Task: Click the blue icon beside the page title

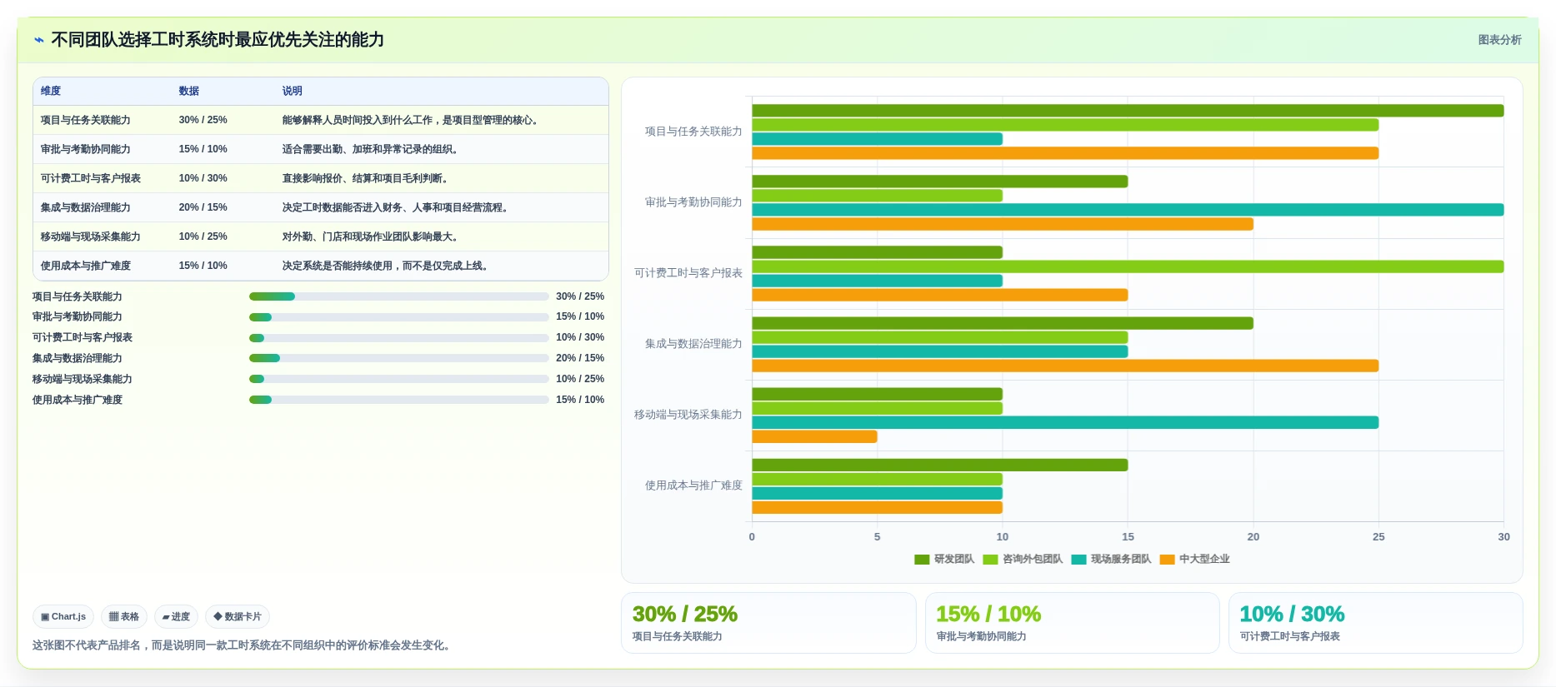Action: tap(38, 40)
